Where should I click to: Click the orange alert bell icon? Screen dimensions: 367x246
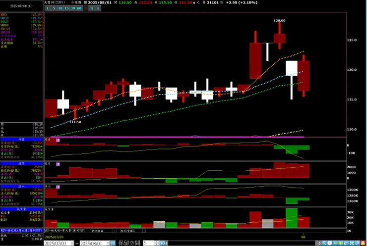pyautogui.click(x=363, y=243)
